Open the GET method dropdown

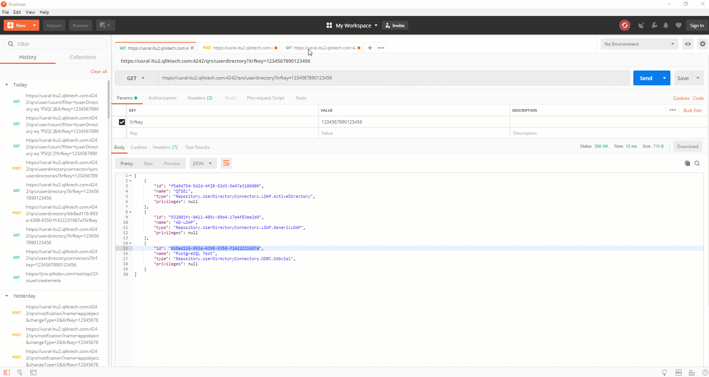pos(136,78)
